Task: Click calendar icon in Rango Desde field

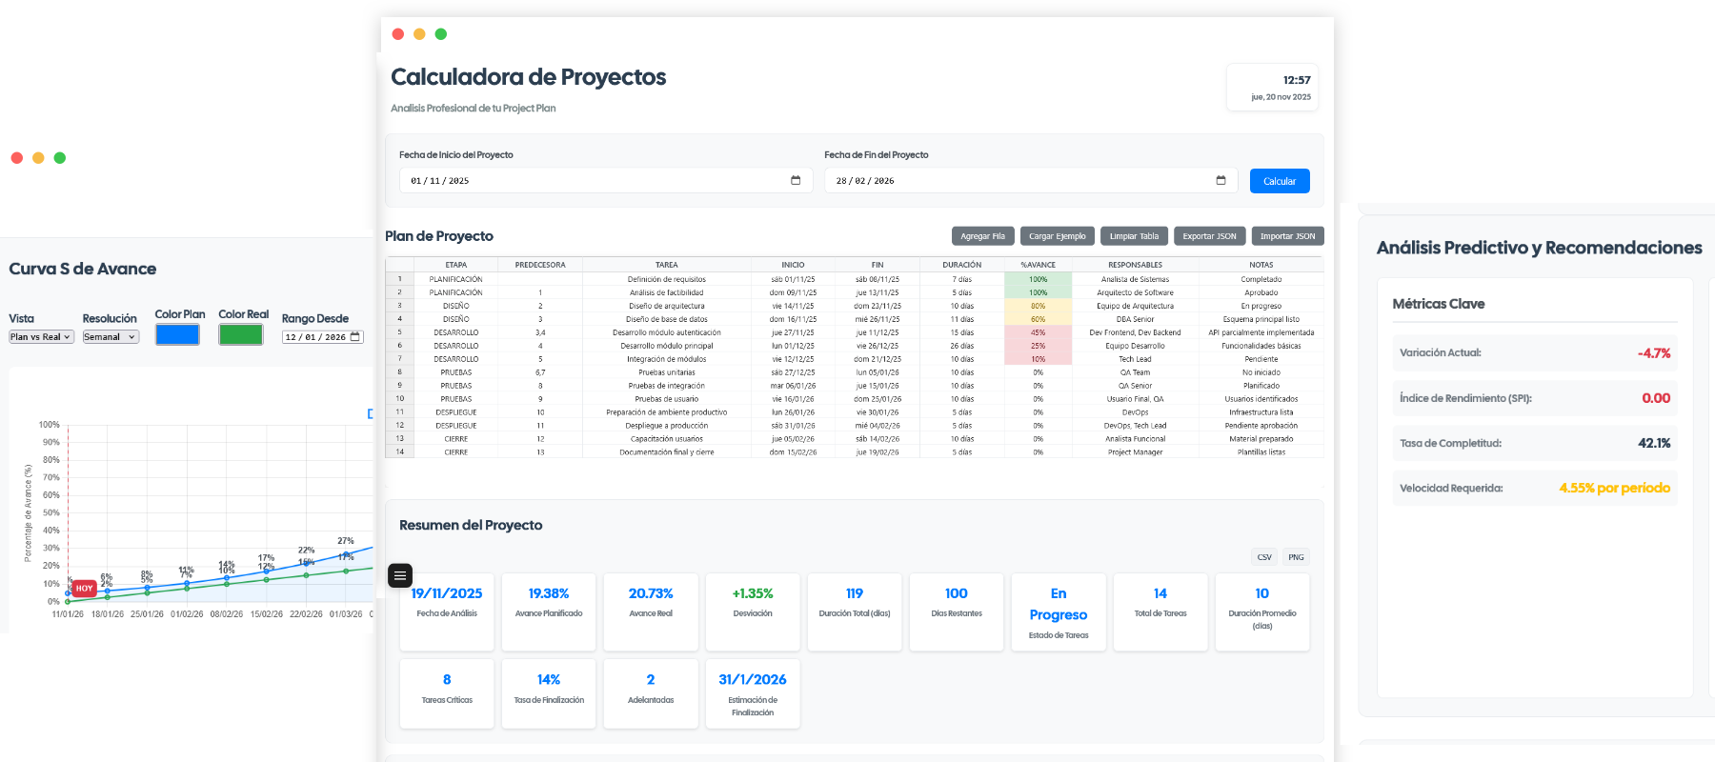Action: pos(355,337)
